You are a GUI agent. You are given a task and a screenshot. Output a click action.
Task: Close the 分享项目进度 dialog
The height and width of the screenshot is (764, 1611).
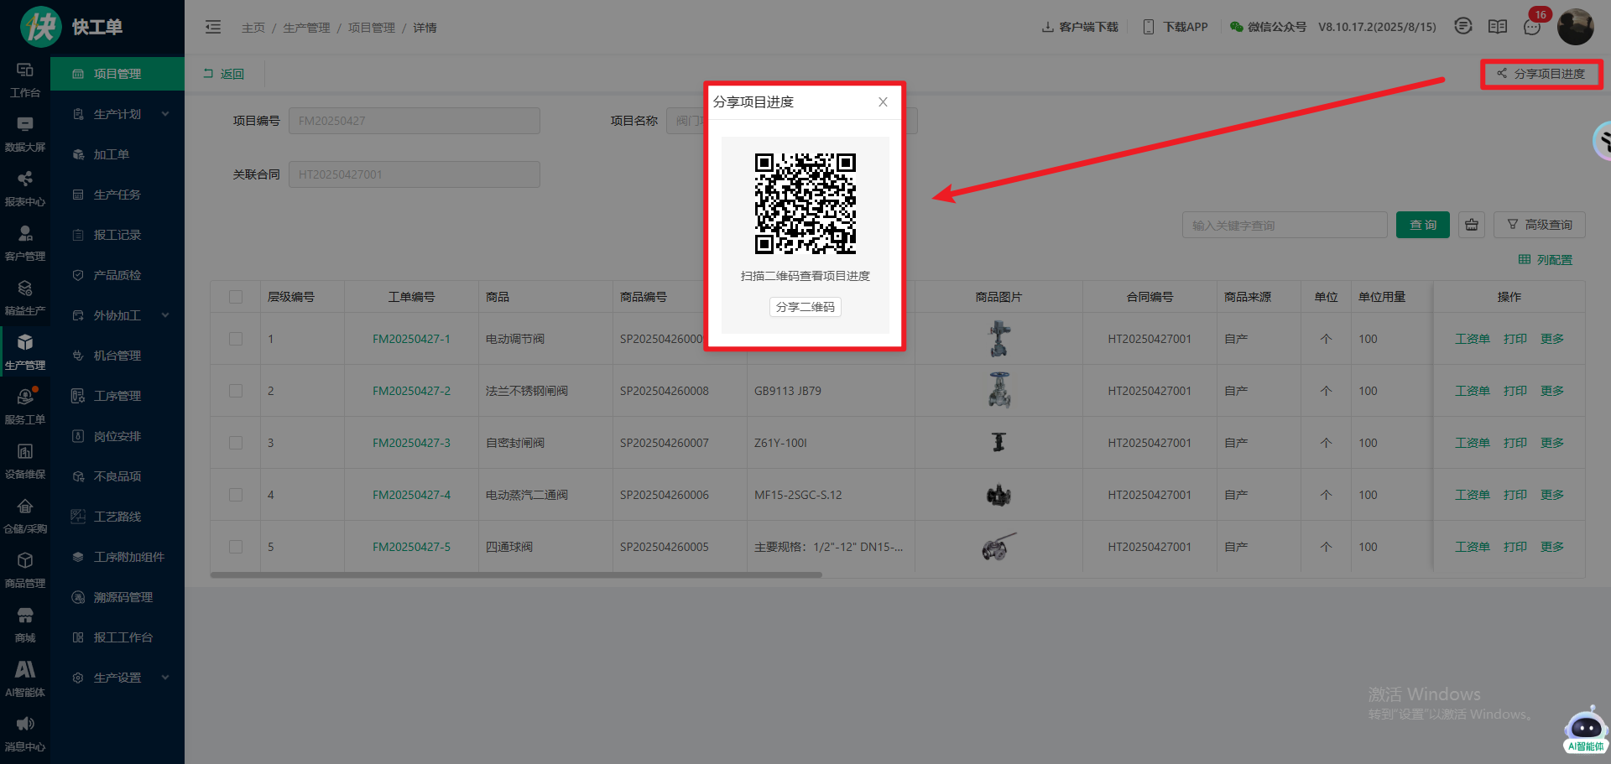click(x=883, y=102)
